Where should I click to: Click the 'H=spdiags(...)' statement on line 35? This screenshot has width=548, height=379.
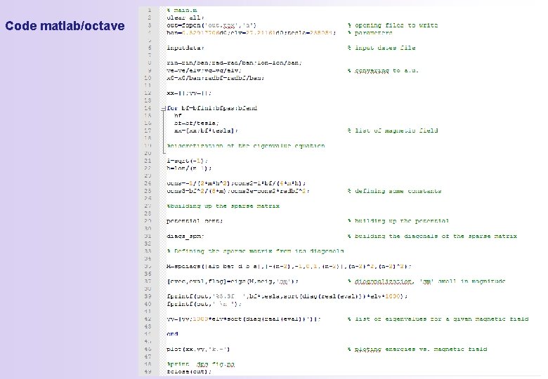click(x=289, y=267)
